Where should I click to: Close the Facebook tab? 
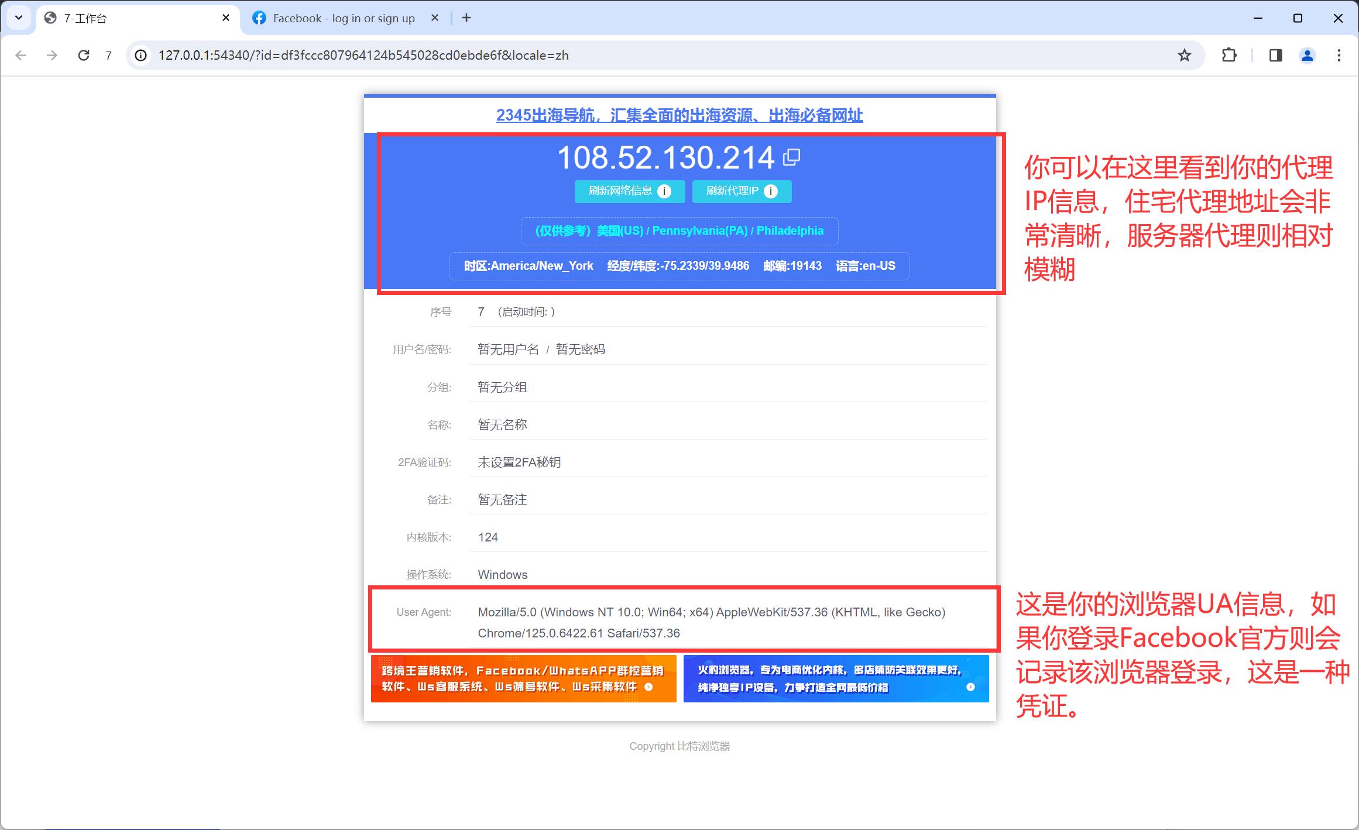[x=435, y=18]
